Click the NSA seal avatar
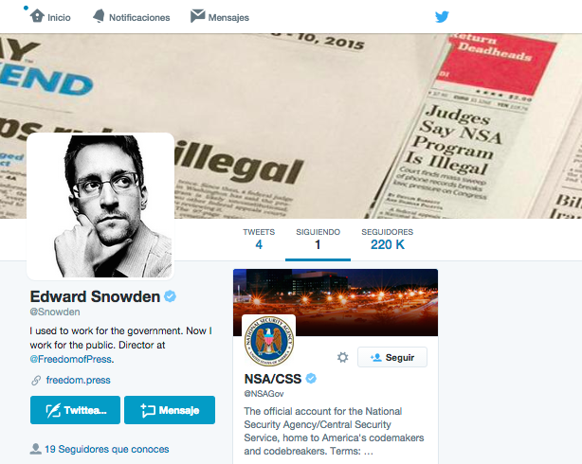582x464 pixels. point(269,341)
